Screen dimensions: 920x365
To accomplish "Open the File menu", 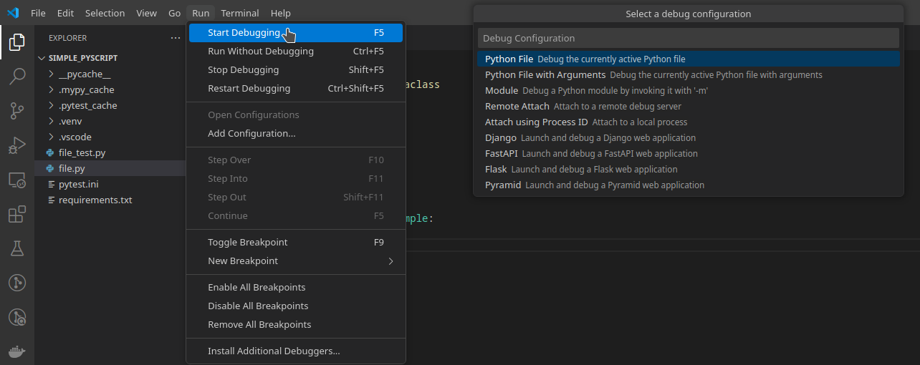I will 38,13.
